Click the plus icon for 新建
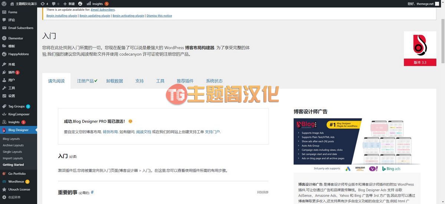This screenshot has width=445, height=204. point(65,4)
